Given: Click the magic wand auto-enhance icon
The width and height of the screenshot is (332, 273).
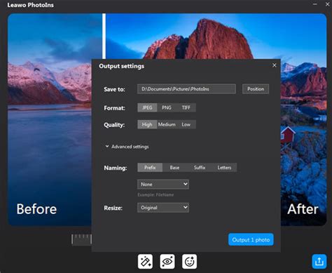Looking at the screenshot, I should tap(145, 262).
